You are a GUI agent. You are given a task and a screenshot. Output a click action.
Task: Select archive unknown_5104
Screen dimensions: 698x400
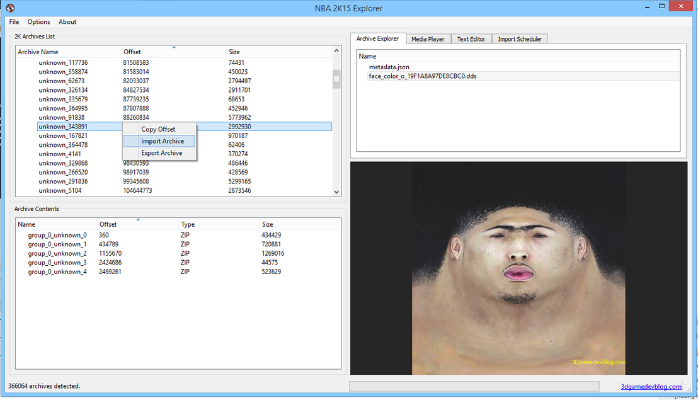tap(60, 190)
